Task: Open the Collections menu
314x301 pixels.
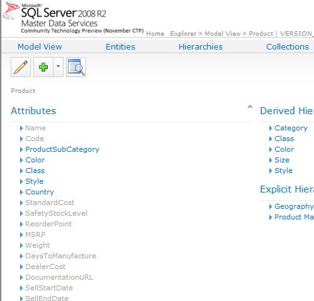Action: point(288,46)
